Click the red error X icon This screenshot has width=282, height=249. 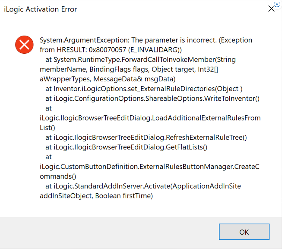coord(24,45)
